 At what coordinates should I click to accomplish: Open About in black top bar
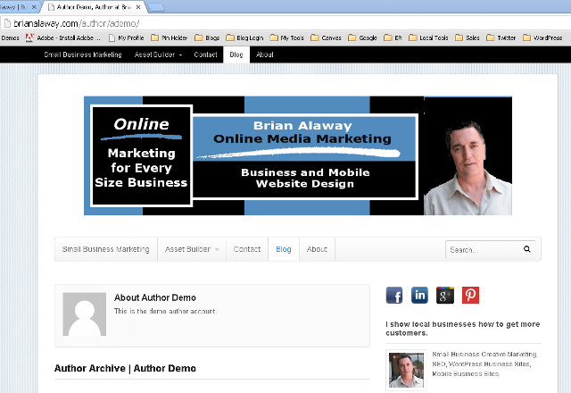(264, 54)
